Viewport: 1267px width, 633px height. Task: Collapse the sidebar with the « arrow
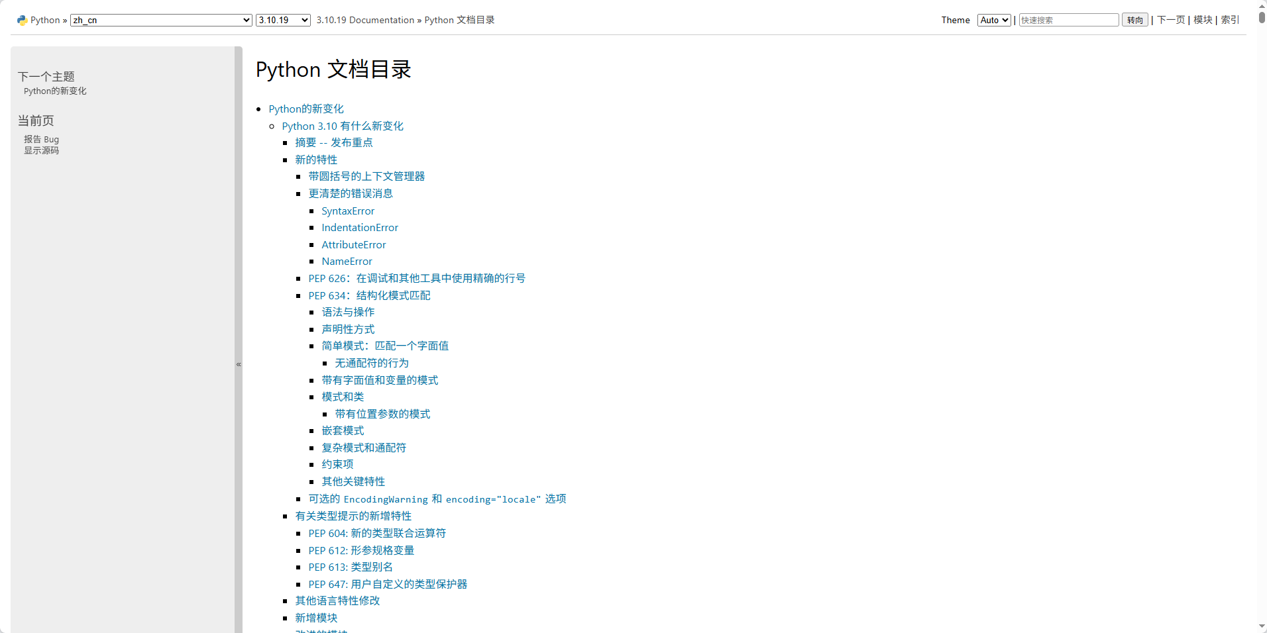(238, 364)
